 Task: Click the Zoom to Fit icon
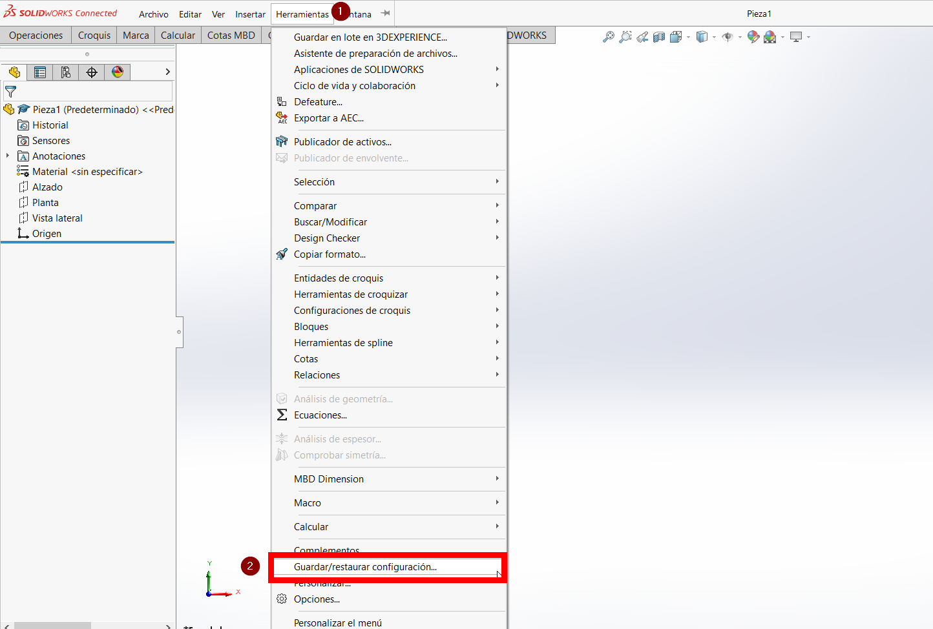coord(609,37)
